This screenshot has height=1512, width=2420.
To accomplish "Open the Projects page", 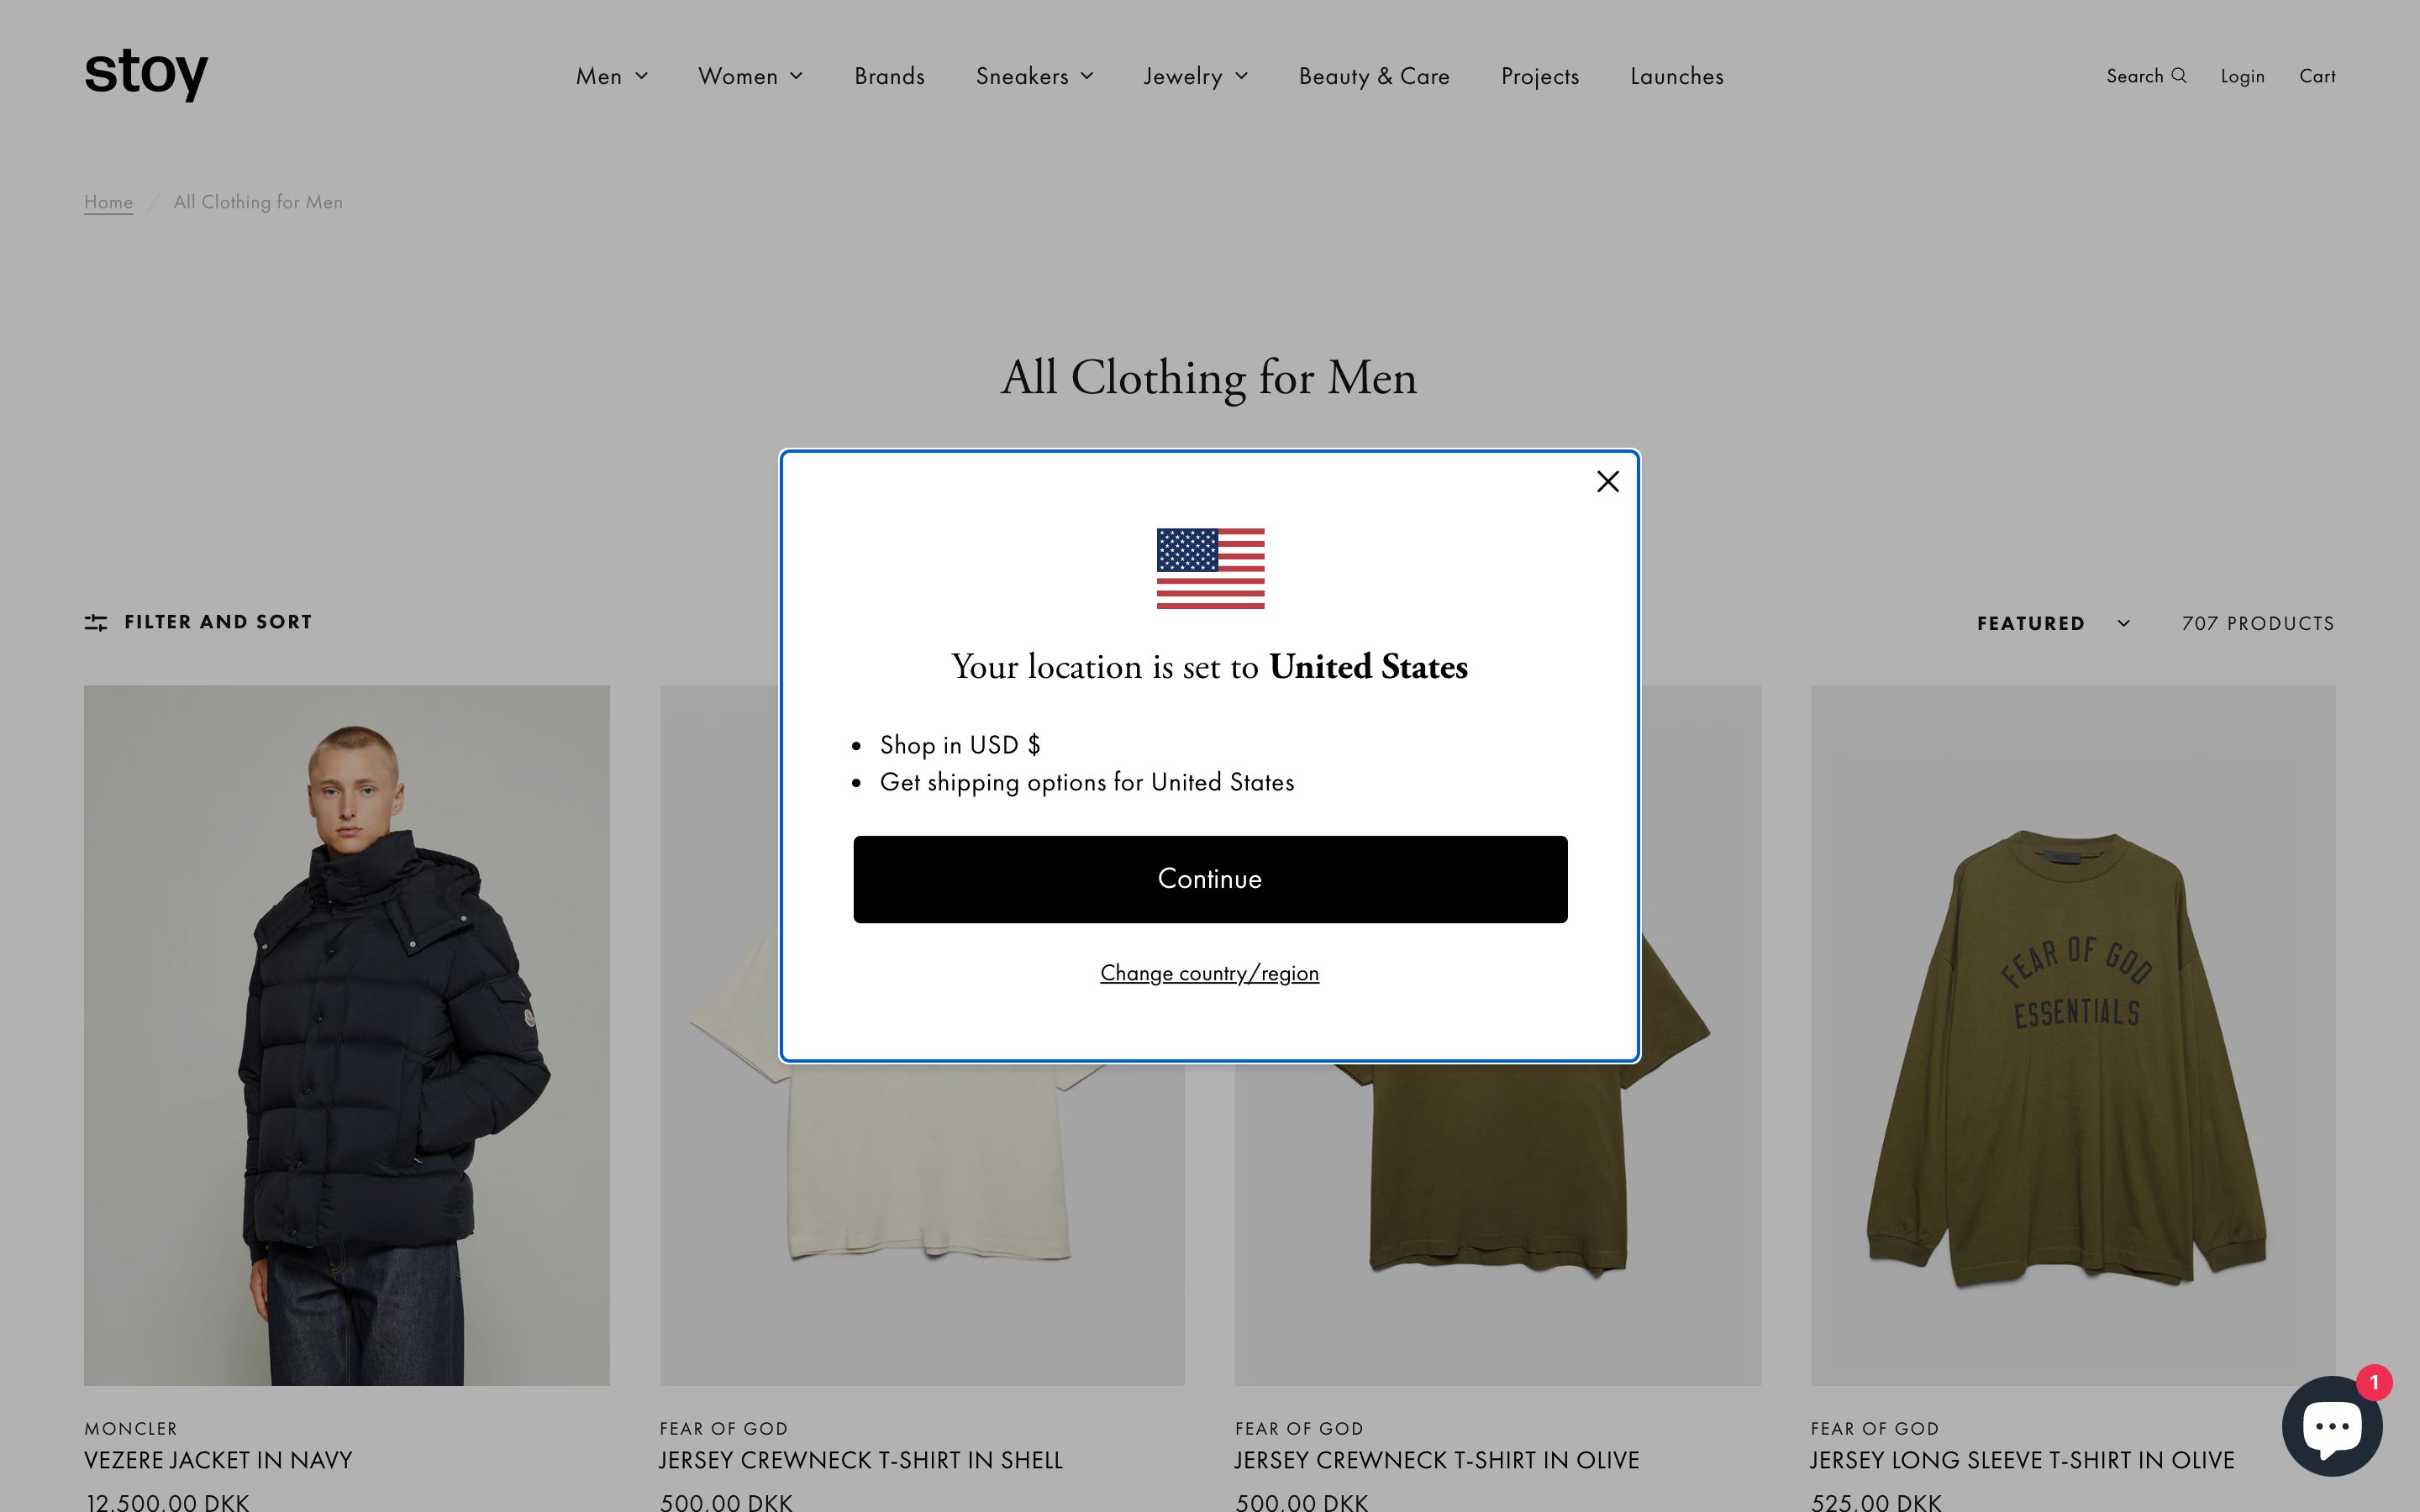I will tap(1540, 76).
